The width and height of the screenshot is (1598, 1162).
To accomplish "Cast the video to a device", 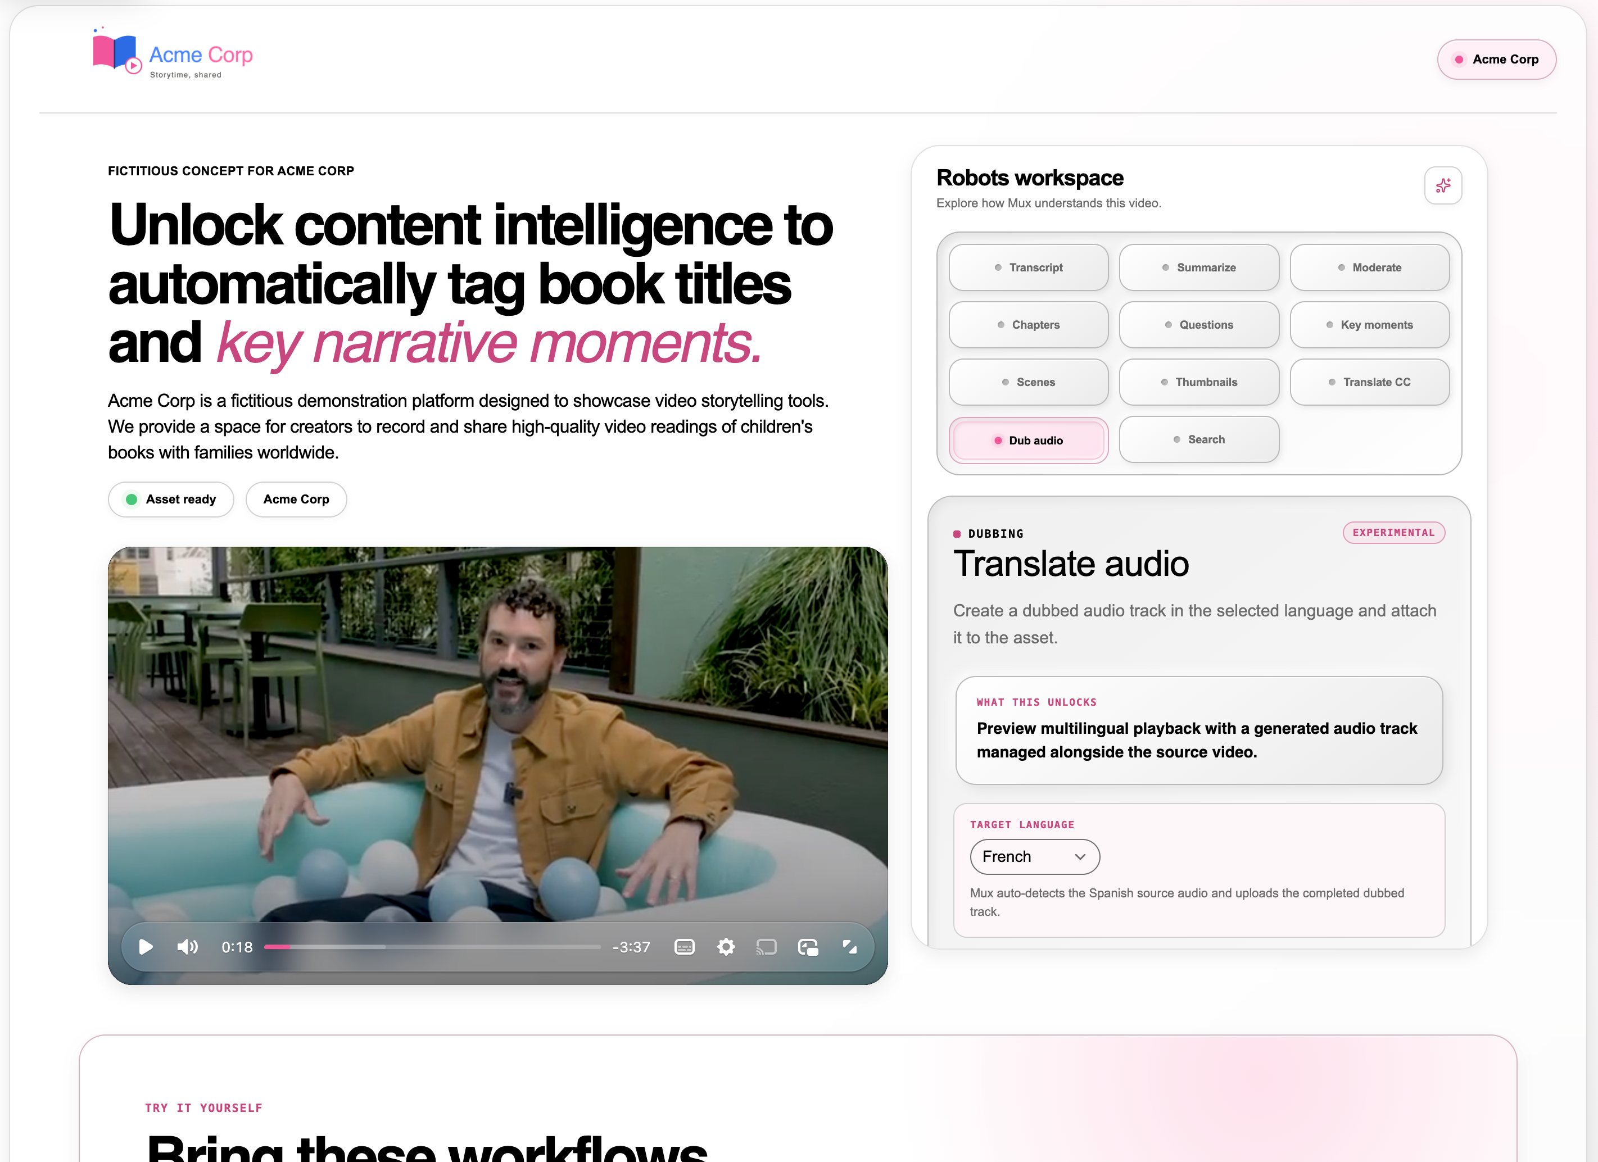I will (x=767, y=946).
